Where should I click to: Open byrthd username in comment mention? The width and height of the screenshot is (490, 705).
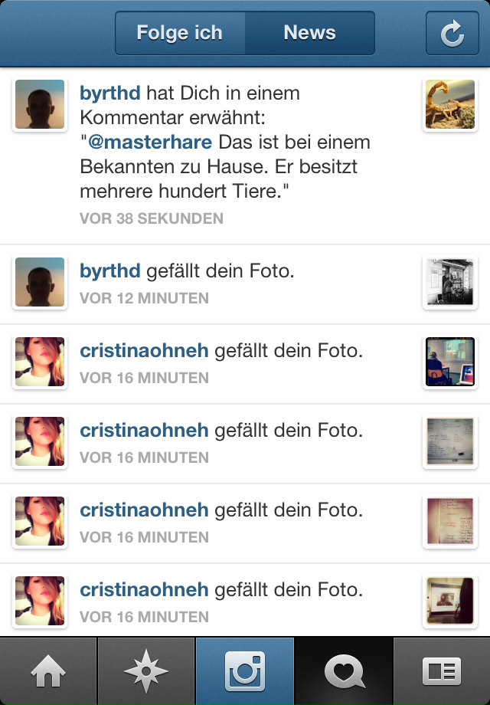pos(110,93)
